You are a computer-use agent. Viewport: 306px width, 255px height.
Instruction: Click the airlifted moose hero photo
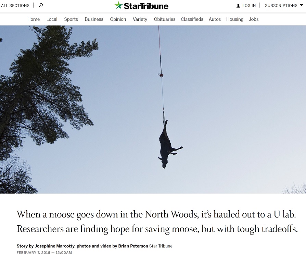(153, 109)
